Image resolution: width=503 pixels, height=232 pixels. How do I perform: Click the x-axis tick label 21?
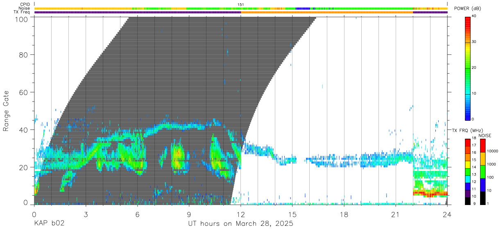(395, 214)
